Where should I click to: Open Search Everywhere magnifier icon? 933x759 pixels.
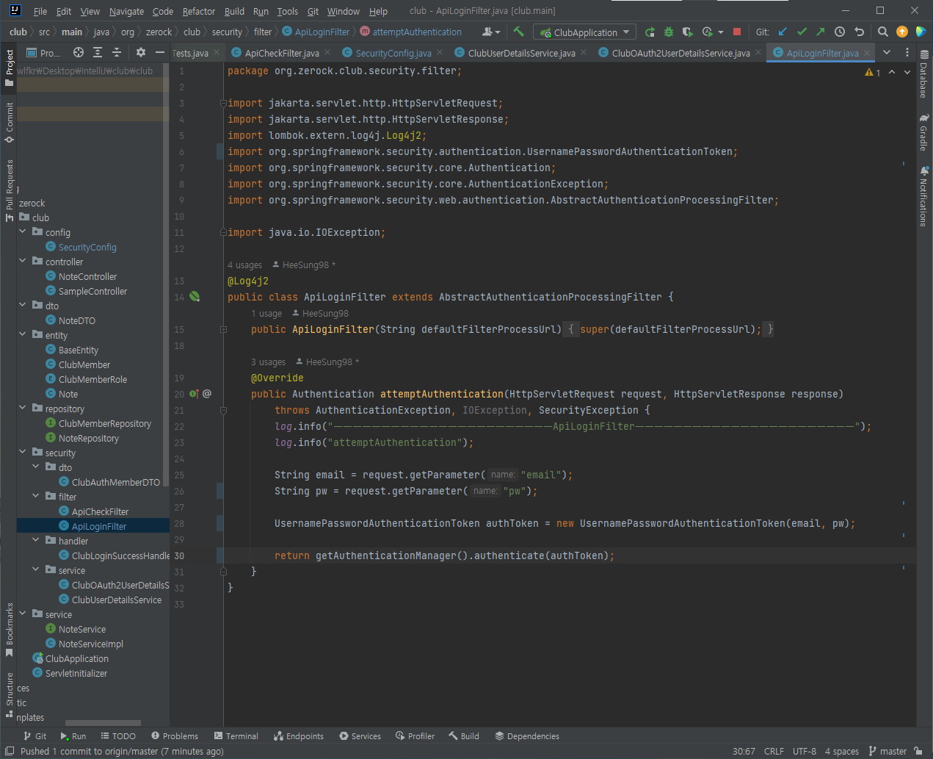point(883,32)
